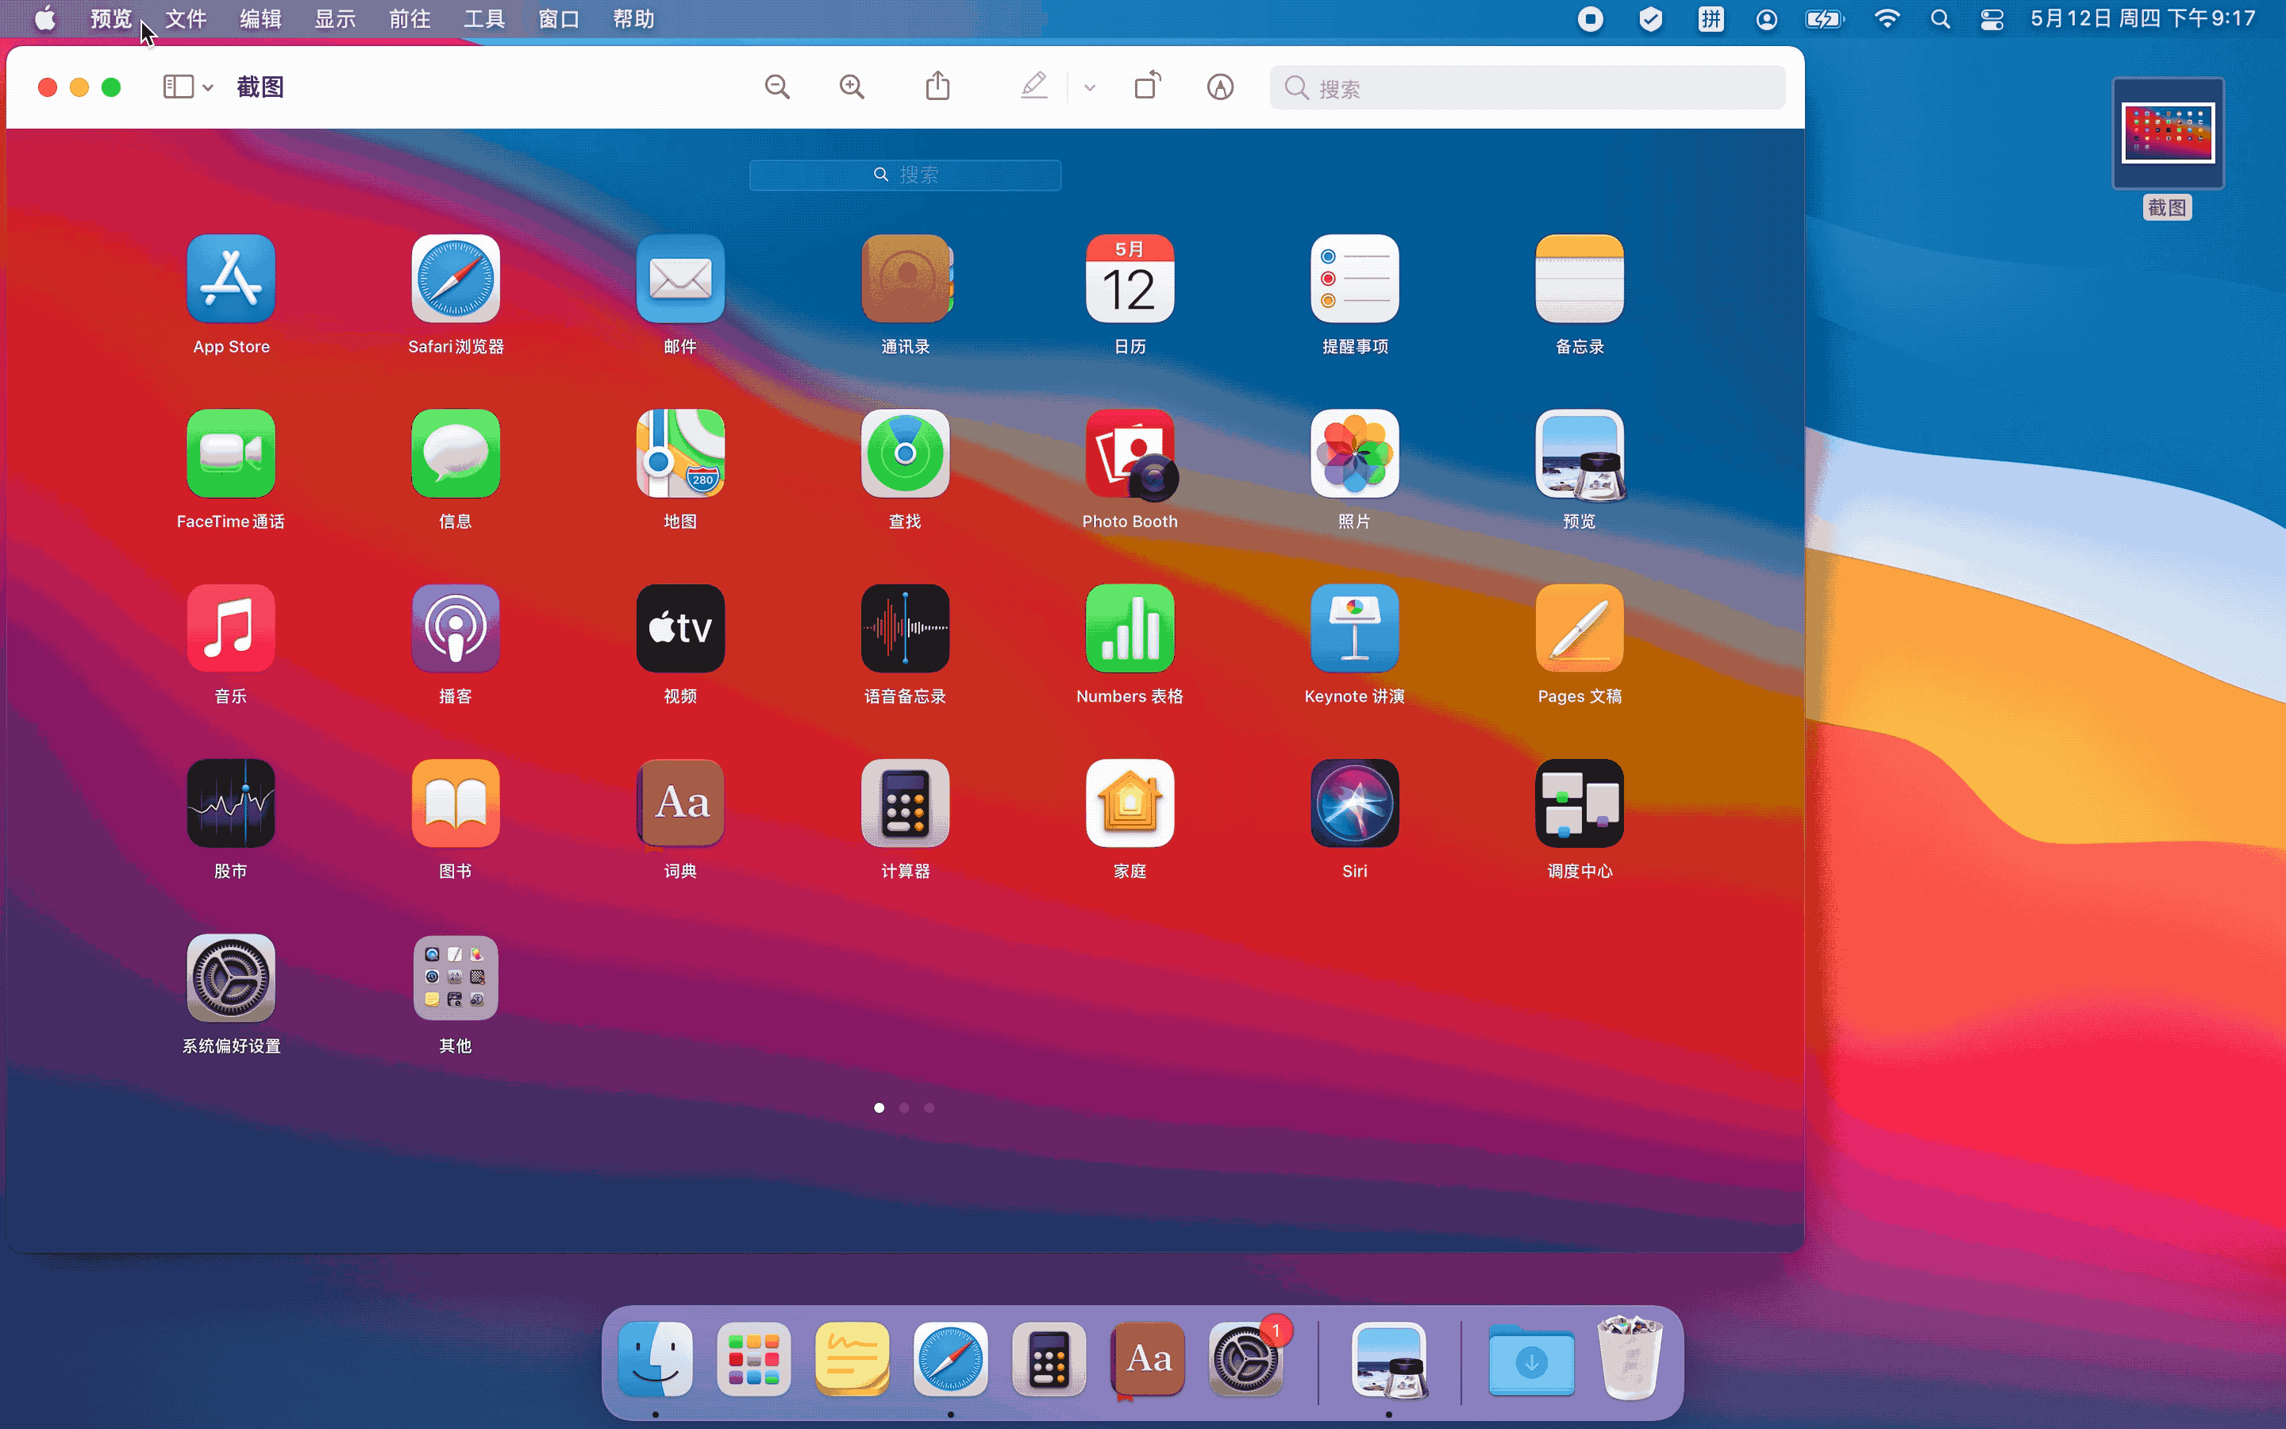2286x1429 pixels.
Task: Show battery status in menu bar
Action: click(1824, 19)
